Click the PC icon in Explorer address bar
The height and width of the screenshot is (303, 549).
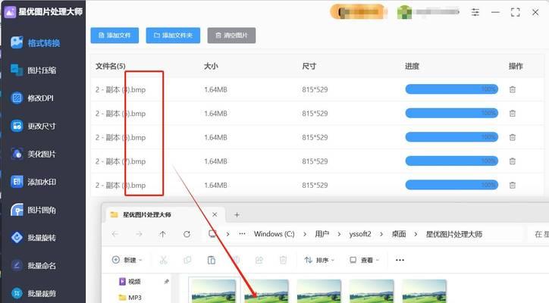[x=212, y=234]
